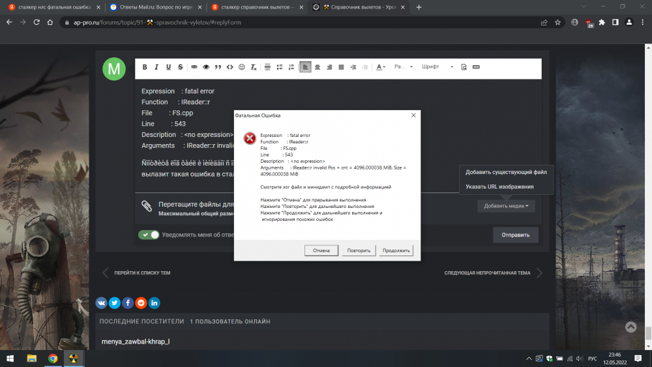Open the text color picker
The height and width of the screenshot is (367, 652).
pyautogui.click(x=381, y=67)
